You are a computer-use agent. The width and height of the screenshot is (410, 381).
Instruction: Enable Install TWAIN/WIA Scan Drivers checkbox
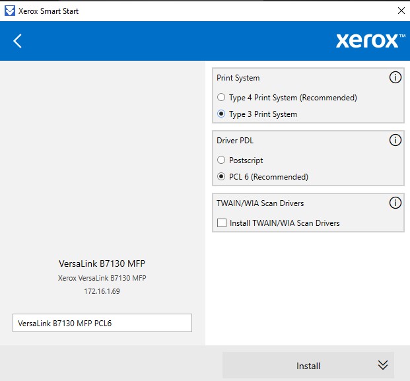click(x=222, y=223)
